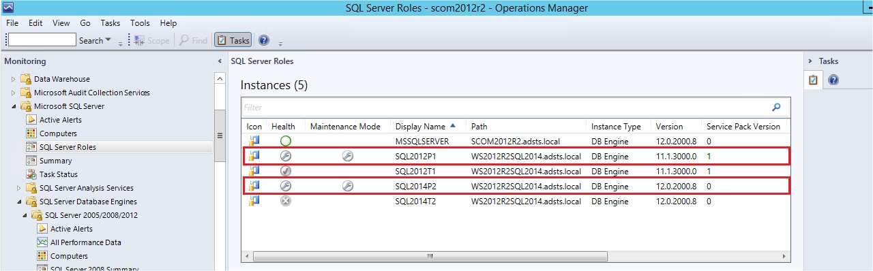Open Active Alerts under SQL Server 2005/2008/2012
The image size is (873, 271).
(71, 229)
